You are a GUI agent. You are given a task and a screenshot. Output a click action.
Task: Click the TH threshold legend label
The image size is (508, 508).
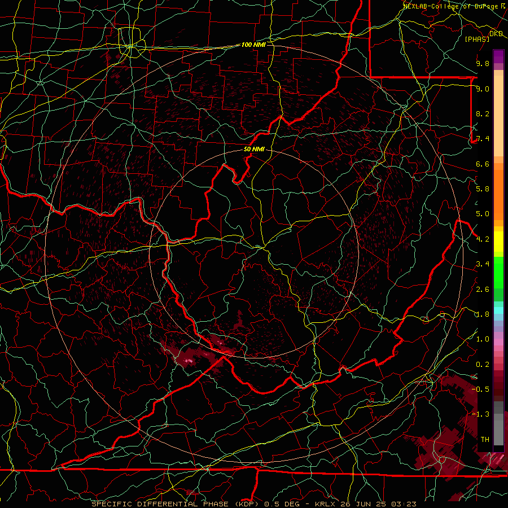click(485, 440)
